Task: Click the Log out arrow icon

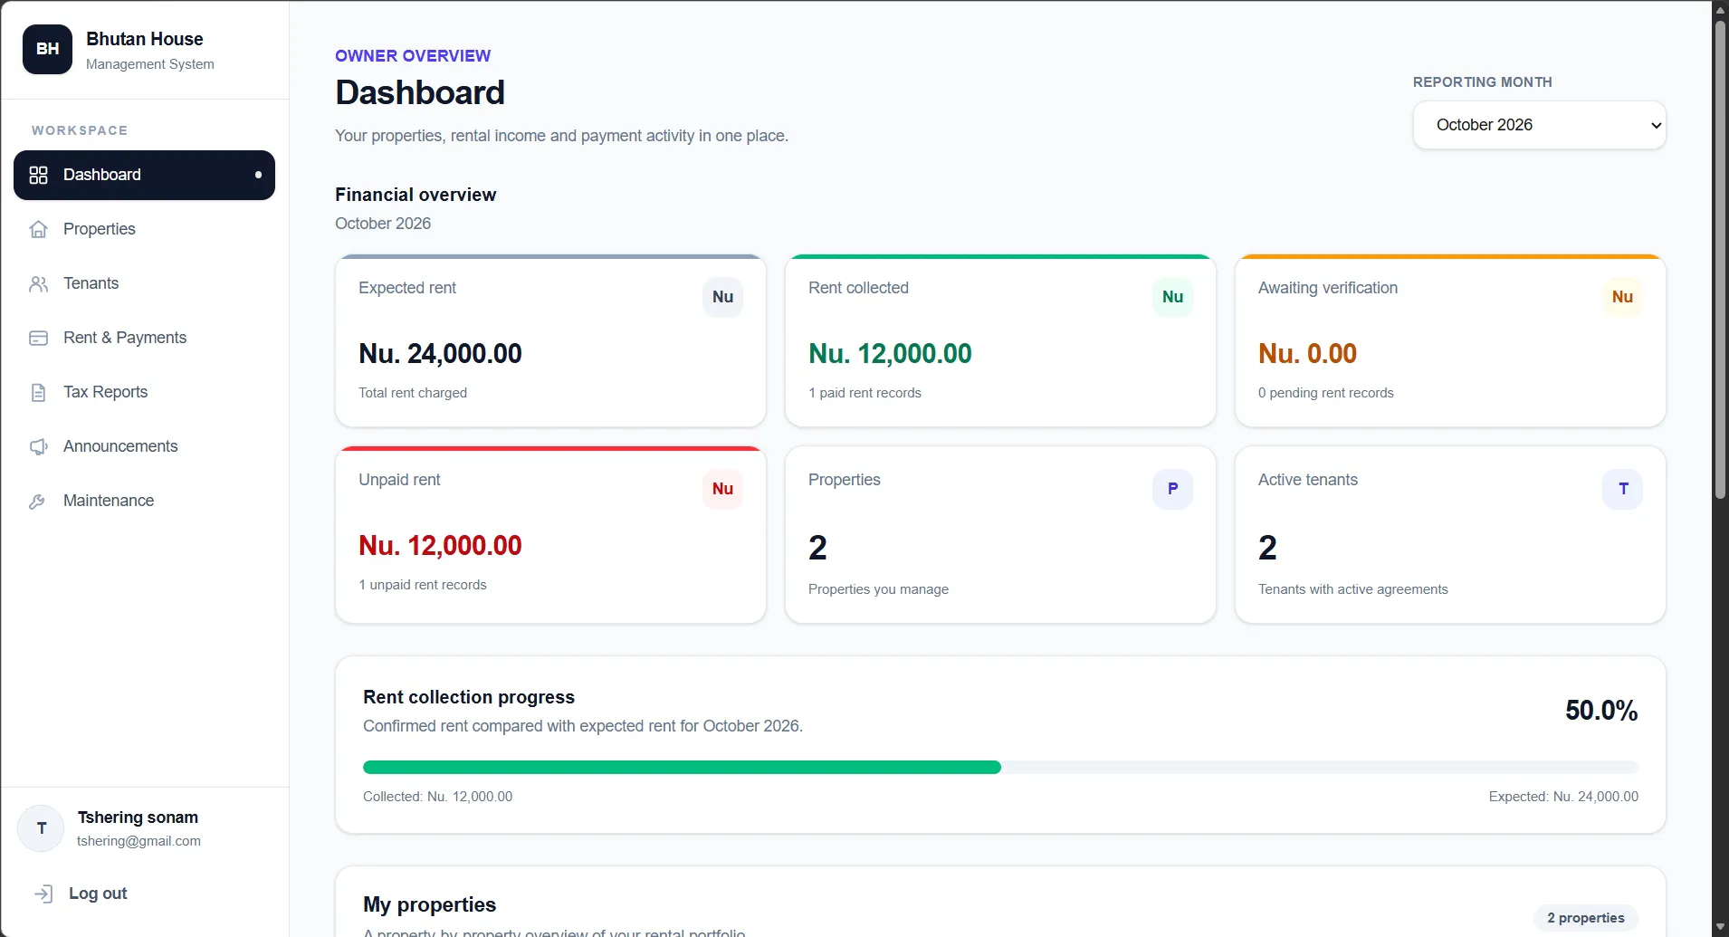Action: point(43,894)
